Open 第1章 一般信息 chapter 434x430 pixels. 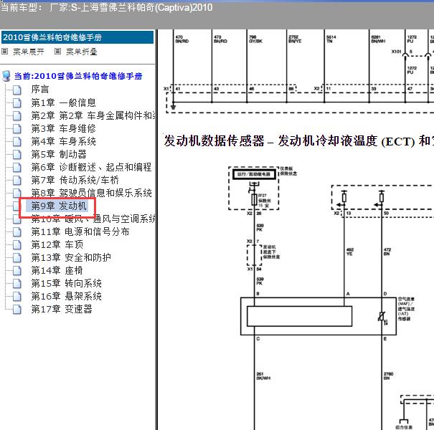click(x=63, y=102)
